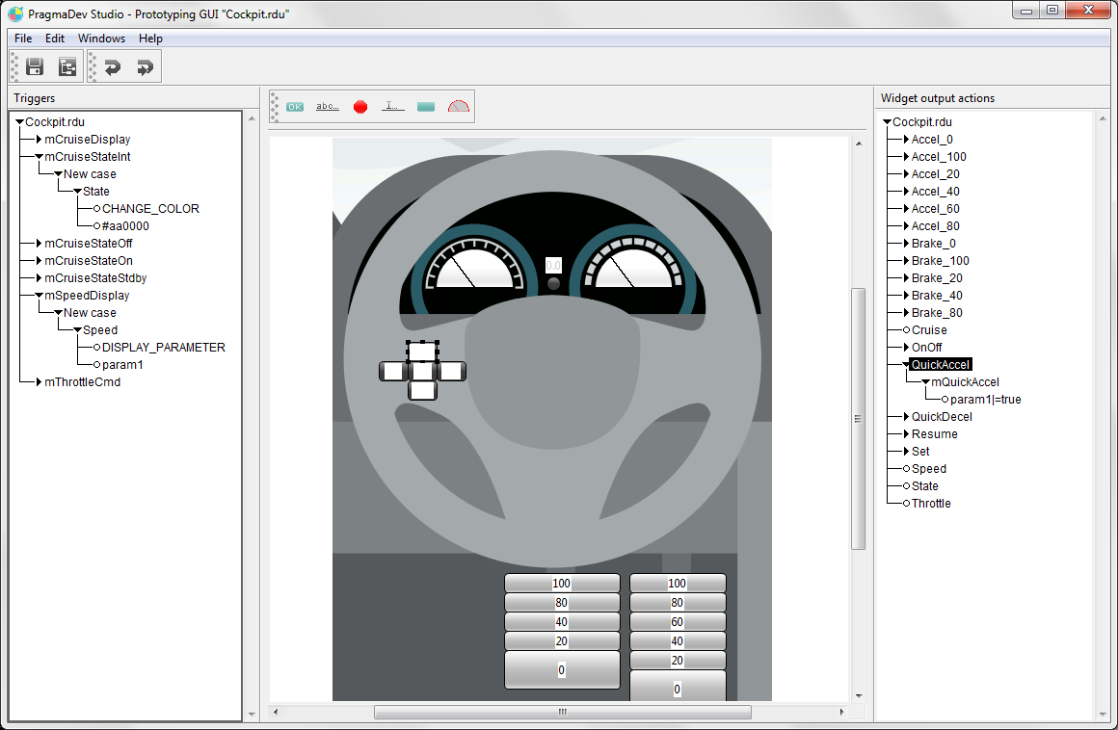
Task: Click the Redo arrow icon
Action: coord(145,66)
